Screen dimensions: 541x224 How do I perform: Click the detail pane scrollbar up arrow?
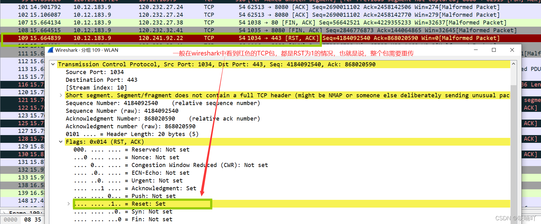click(x=513, y=64)
